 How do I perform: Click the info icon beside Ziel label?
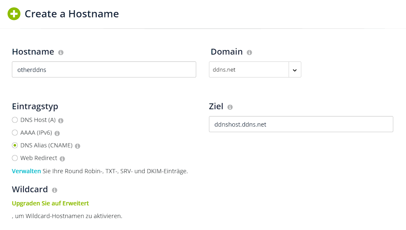(230, 107)
